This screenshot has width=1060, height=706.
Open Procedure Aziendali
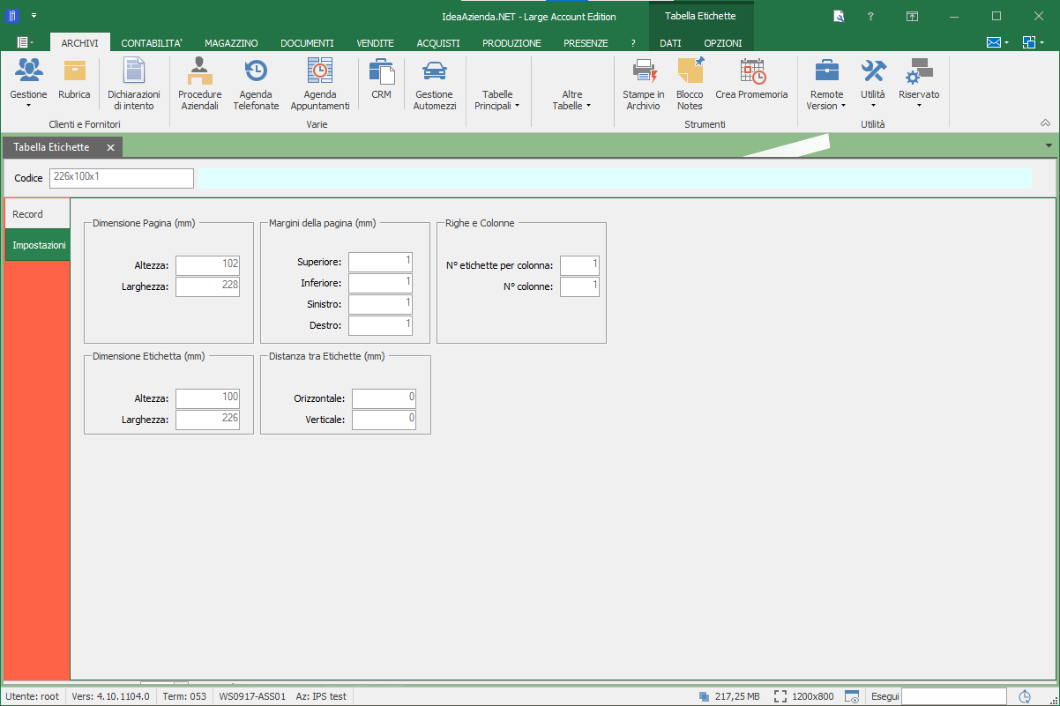point(200,84)
